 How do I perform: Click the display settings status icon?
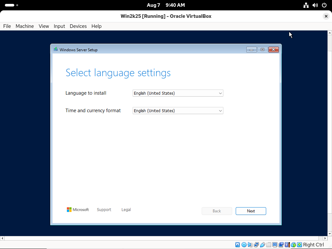pos(275,245)
